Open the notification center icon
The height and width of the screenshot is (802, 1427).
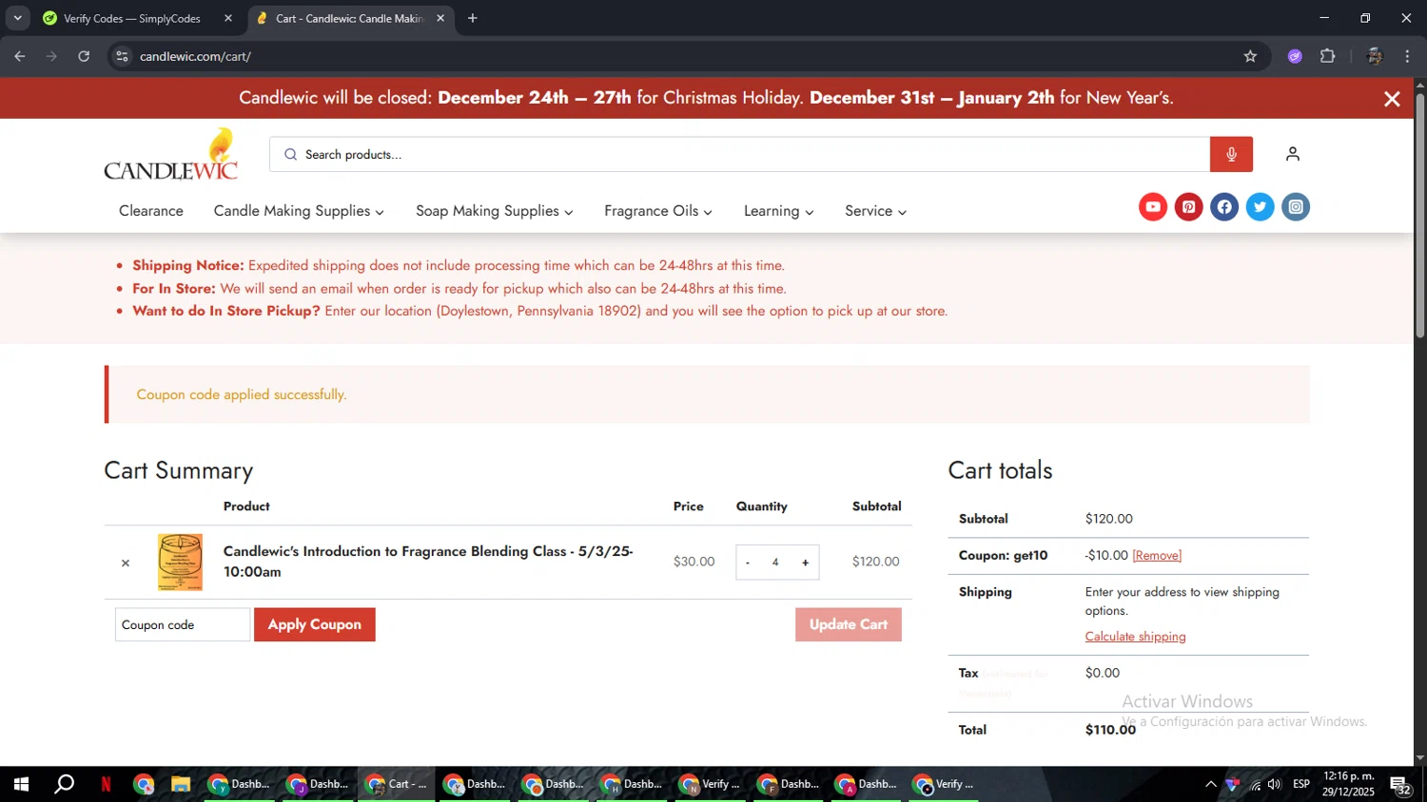click(x=1400, y=785)
